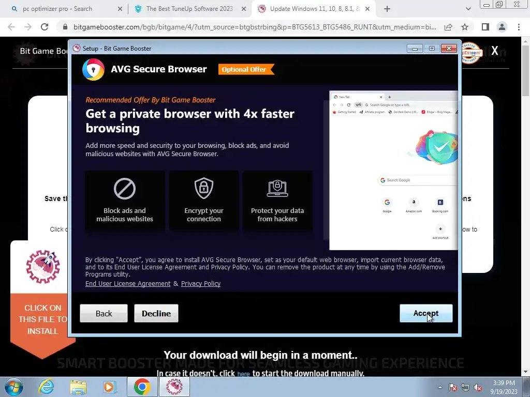
Task: Open the Chrome profile menu
Action: pyautogui.click(x=502, y=27)
